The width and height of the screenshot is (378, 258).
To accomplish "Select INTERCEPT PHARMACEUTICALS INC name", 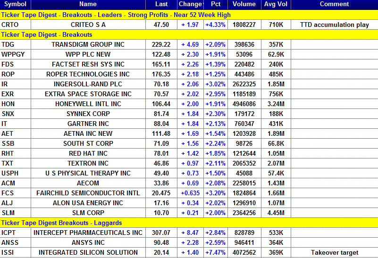I will [88, 233].
